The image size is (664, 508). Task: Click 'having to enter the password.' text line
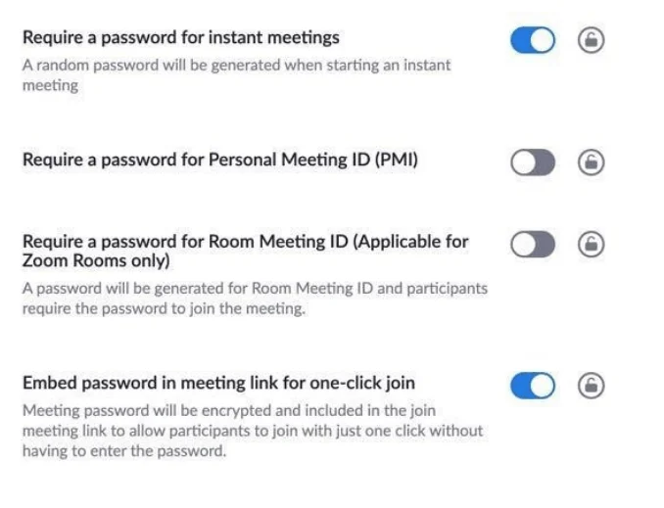pyautogui.click(x=123, y=451)
